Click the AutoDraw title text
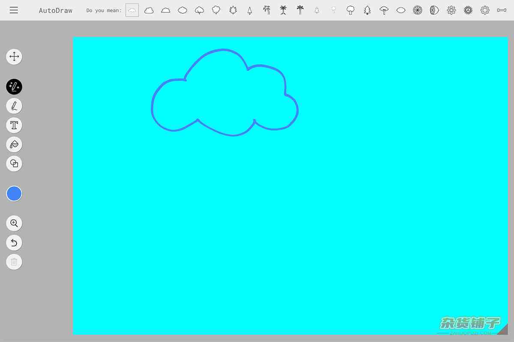Image resolution: width=514 pixels, height=342 pixels. point(56,10)
